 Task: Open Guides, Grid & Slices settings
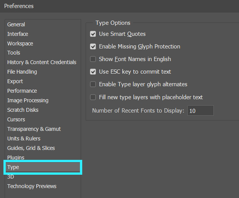31,148
